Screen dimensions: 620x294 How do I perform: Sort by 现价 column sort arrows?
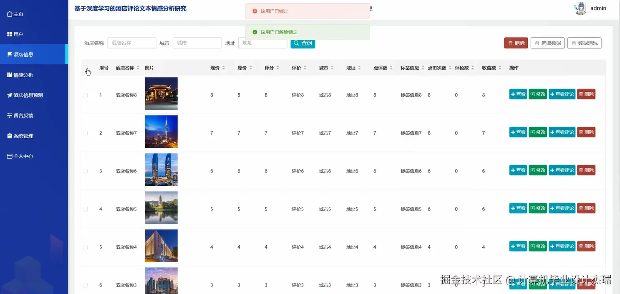(x=223, y=68)
